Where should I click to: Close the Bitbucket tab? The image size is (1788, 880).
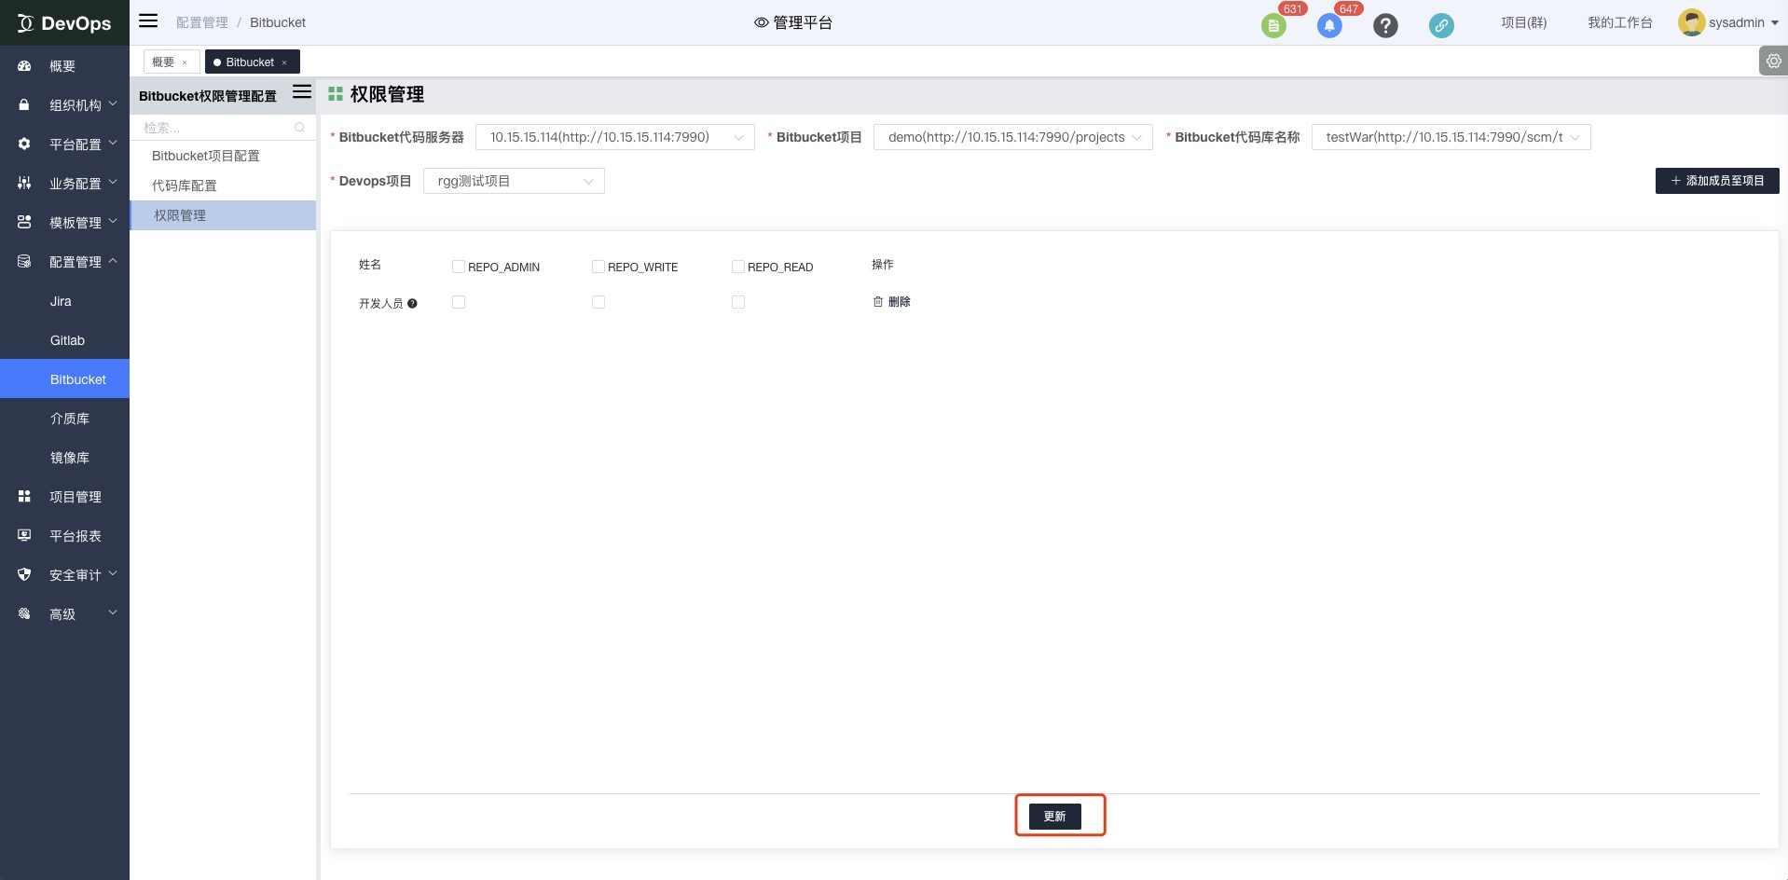click(x=284, y=63)
